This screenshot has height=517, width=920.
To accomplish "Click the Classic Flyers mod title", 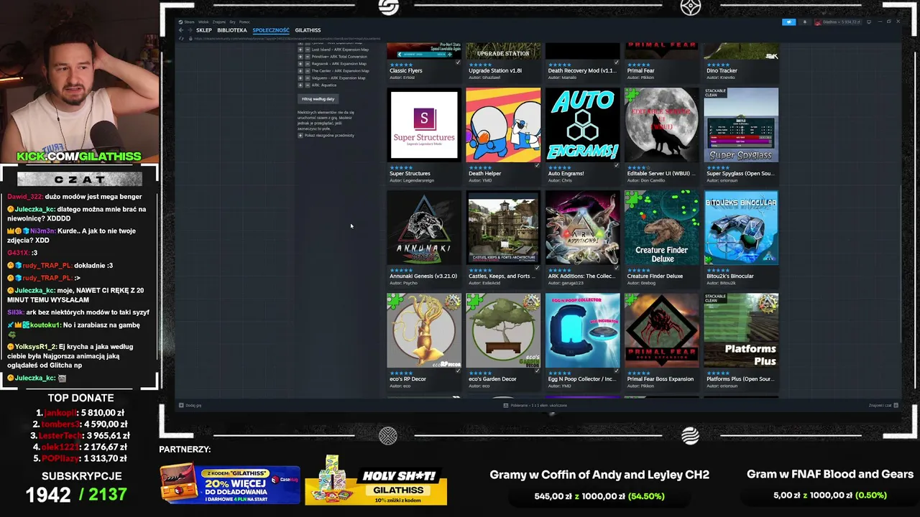I will tap(406, 71).
